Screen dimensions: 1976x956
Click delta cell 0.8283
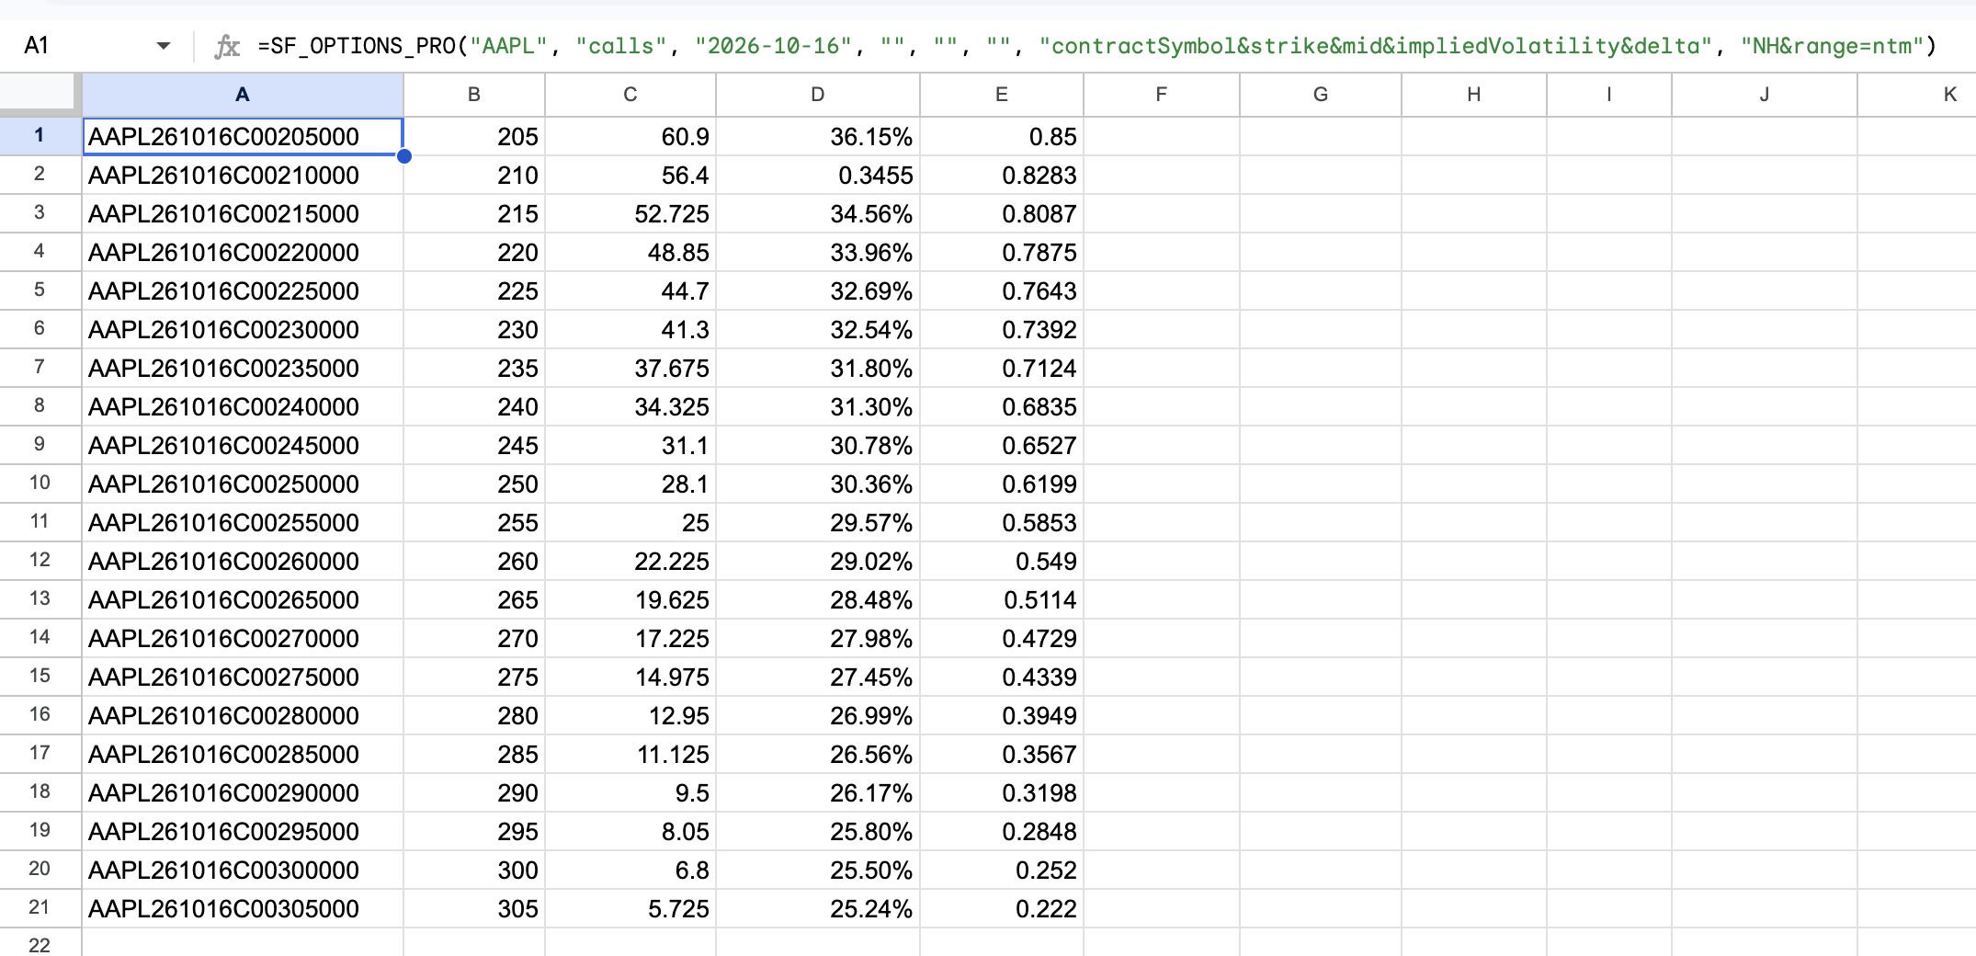1002,175
